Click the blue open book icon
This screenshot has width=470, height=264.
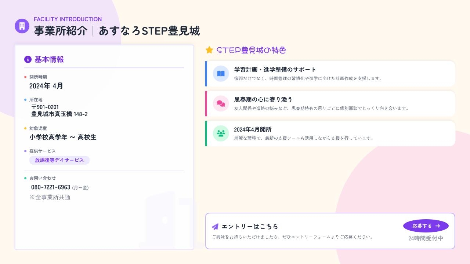(x=221, y=73)
